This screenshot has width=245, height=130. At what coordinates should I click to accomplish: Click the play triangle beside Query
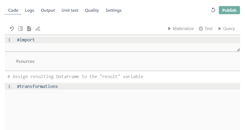pyautogui.click(x=219, y=29)
